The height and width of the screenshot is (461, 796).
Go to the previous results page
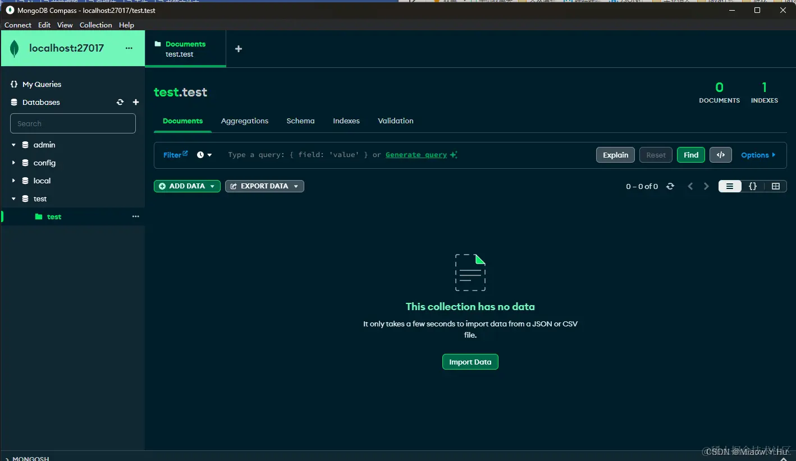pos(690,186)
